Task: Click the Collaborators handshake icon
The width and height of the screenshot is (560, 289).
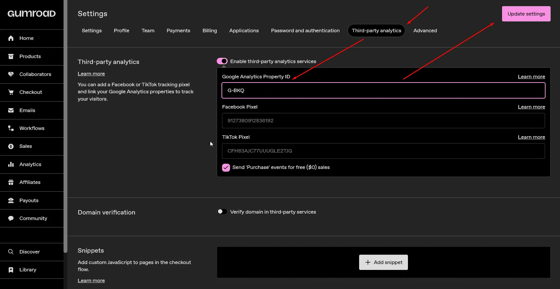Action: 11,74
